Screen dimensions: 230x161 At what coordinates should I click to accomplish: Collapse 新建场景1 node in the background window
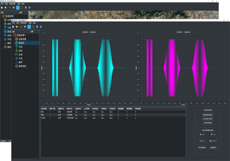[1, 16]
